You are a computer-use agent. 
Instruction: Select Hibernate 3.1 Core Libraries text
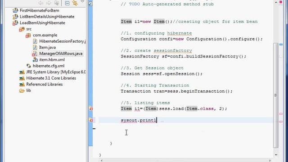(51, 78)
